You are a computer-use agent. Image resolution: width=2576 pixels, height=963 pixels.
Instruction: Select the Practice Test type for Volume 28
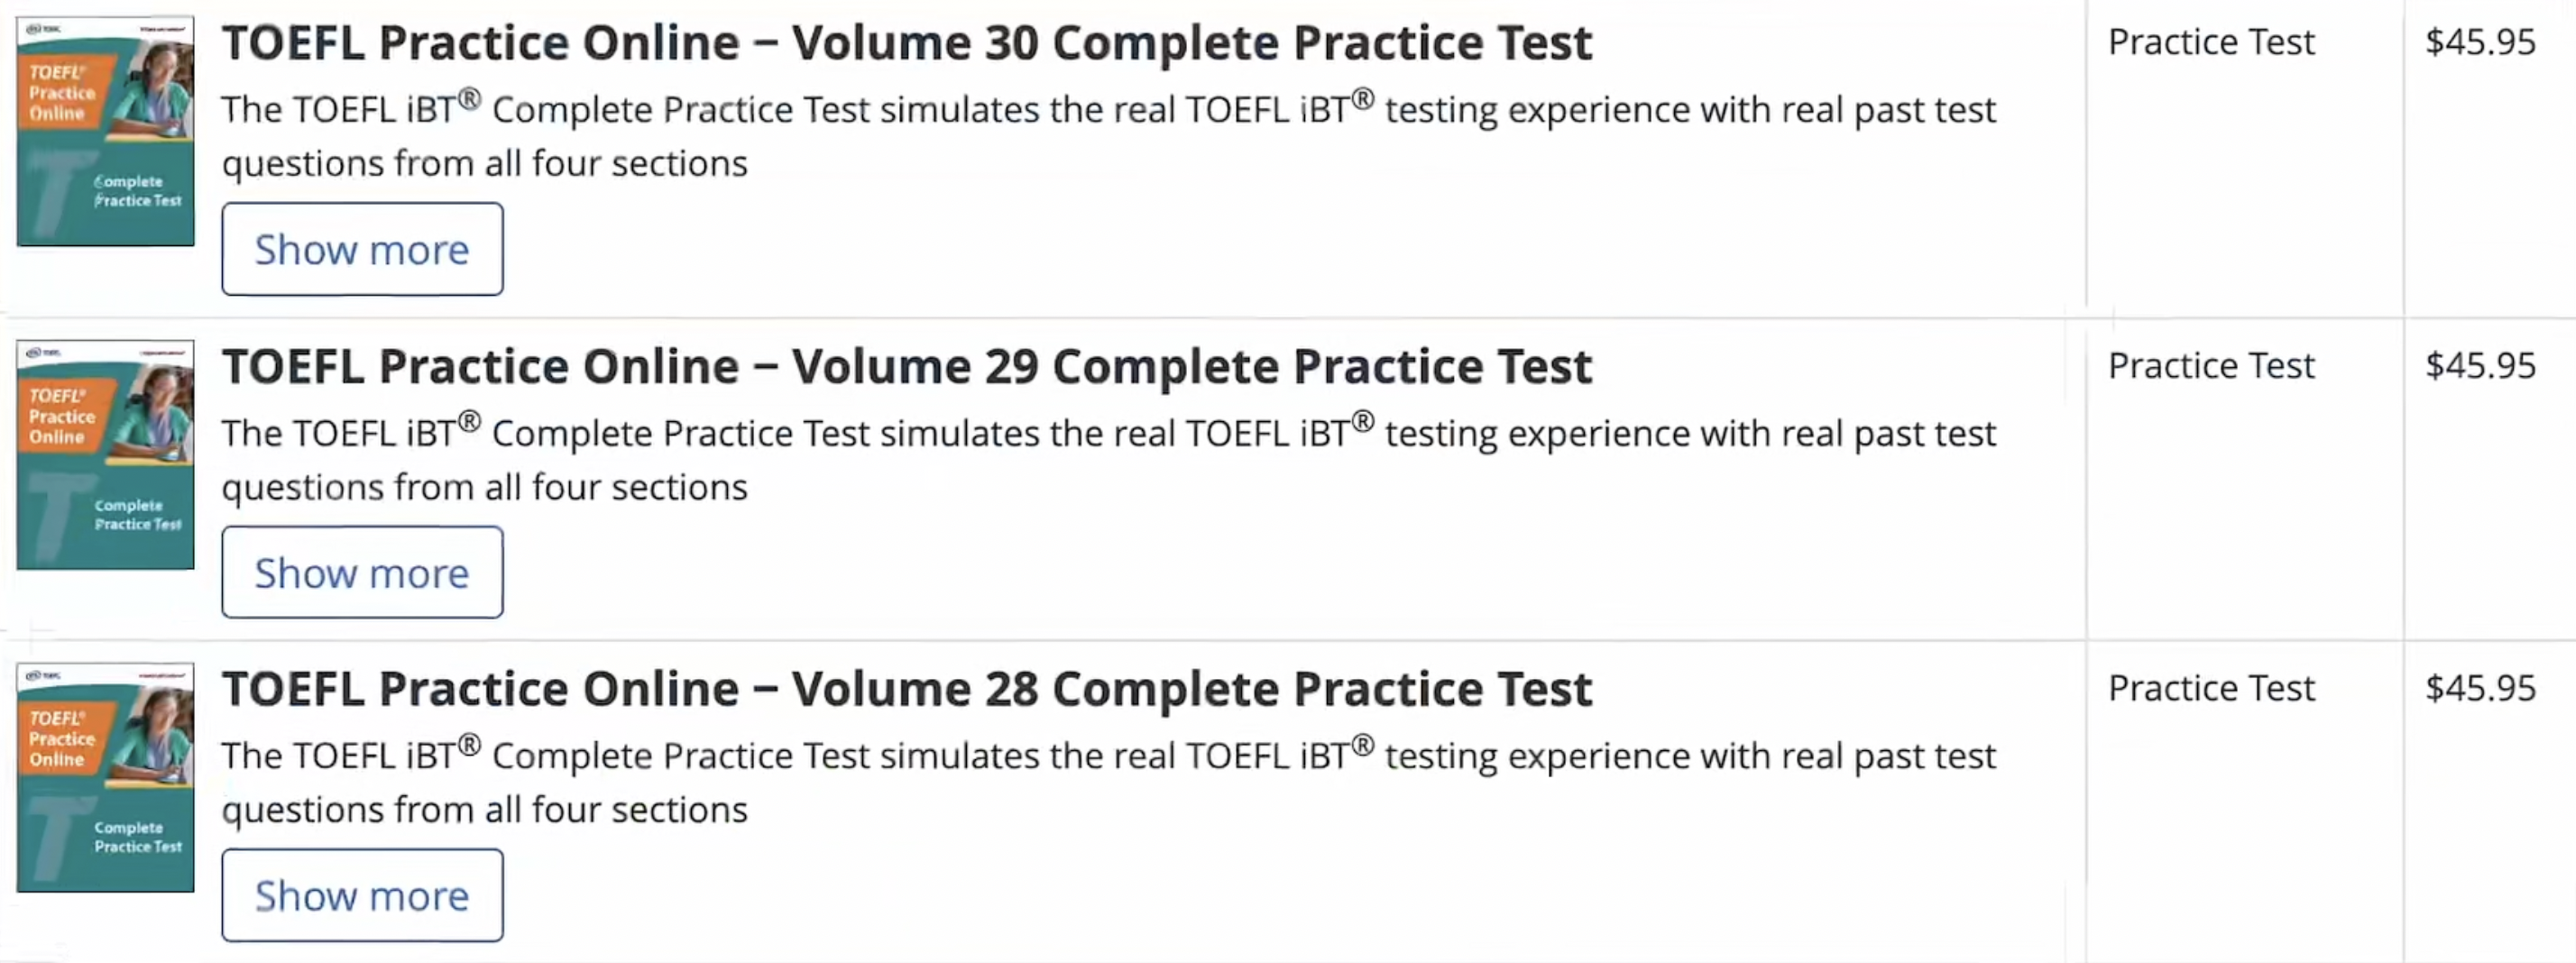[2210, 688]
